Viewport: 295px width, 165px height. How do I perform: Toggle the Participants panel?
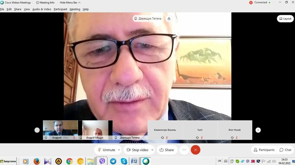point(264,150)
